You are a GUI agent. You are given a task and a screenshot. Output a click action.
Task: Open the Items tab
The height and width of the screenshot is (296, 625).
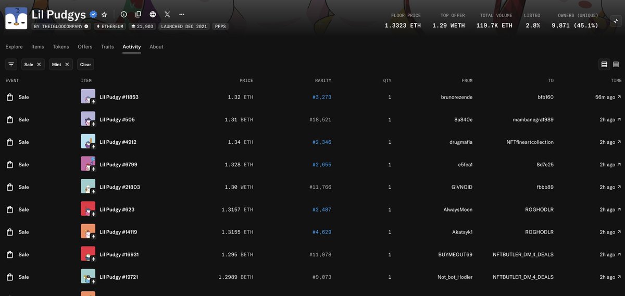tap(37, 47)
